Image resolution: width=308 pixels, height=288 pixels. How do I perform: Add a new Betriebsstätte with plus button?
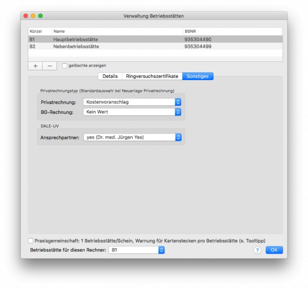[35, 66]
